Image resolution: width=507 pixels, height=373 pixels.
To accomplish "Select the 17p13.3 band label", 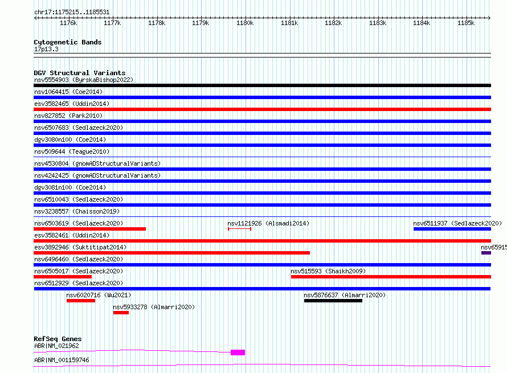I will coord(46,49).
